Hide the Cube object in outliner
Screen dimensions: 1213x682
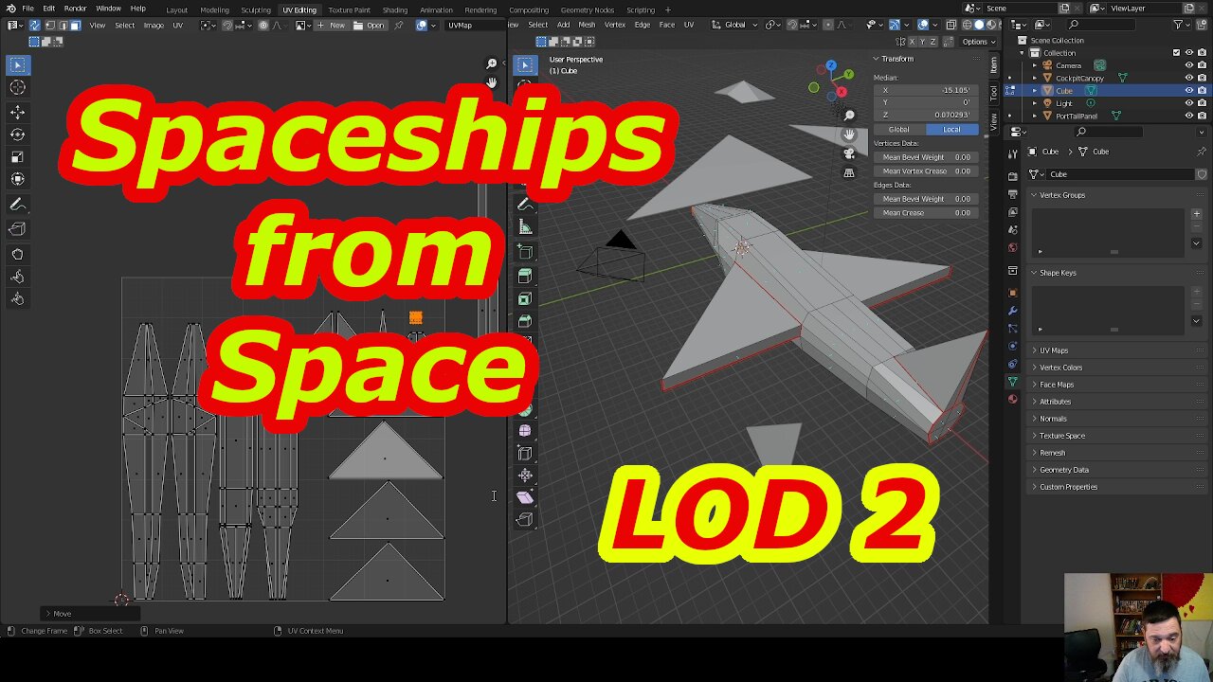click(1189, 91)
